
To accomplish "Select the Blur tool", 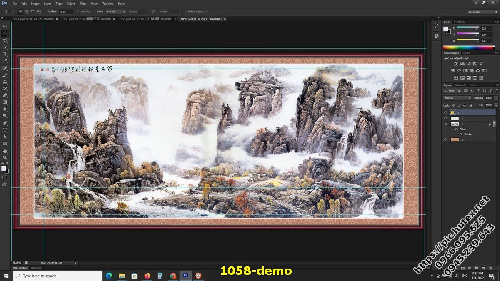I will [x=5, y=109].
